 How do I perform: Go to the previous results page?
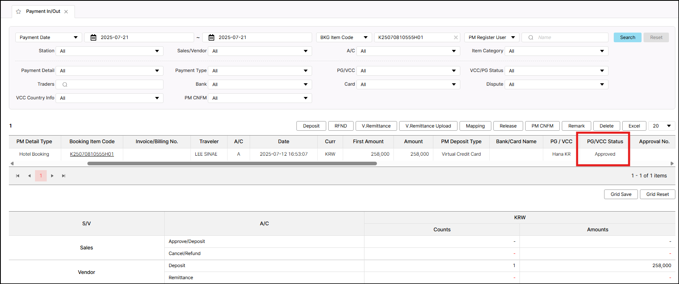(x=29, y=176)
